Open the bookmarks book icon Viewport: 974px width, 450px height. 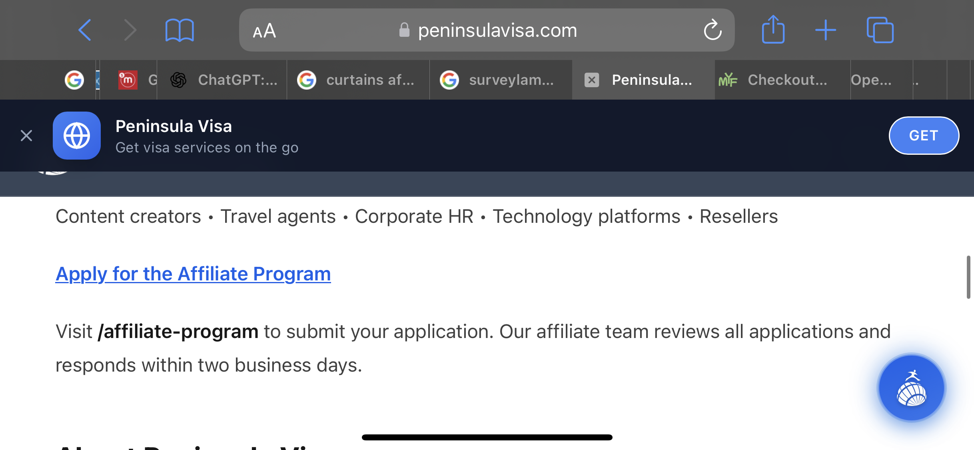click(180, 30)
